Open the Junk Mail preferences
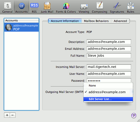Image resolution: width=140 pixels, height=122 pixels. click(47, 8)
